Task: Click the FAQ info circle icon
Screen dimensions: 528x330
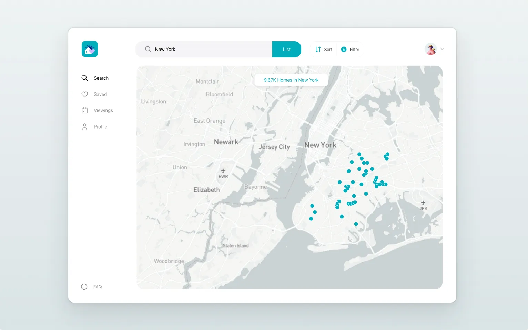Action: pos(84,287)
